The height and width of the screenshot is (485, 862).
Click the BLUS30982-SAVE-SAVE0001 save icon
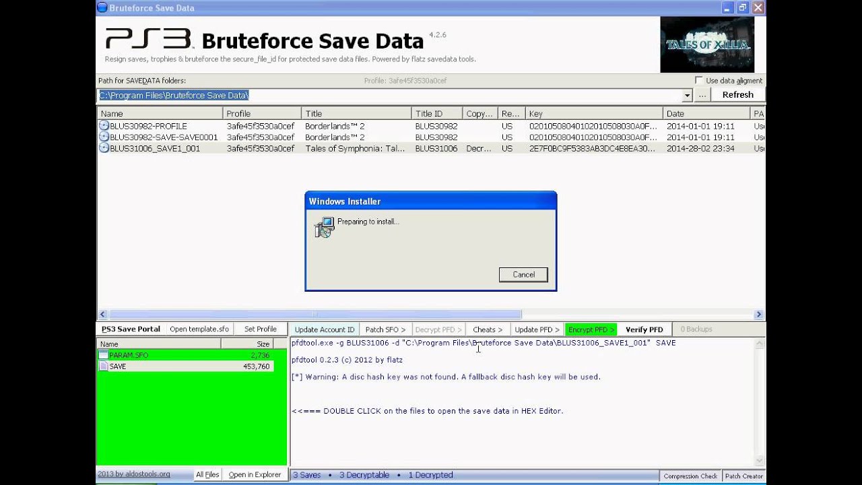point(104,137)
